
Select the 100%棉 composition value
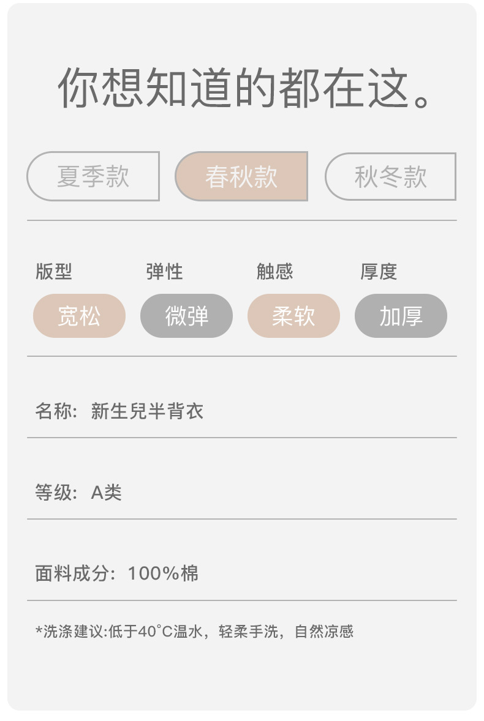(163, 573)
